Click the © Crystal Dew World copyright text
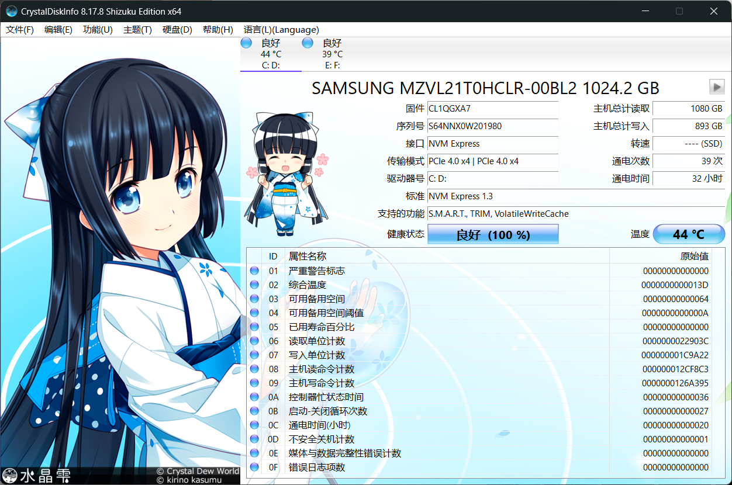732x485 pixels. click(198, 471)
